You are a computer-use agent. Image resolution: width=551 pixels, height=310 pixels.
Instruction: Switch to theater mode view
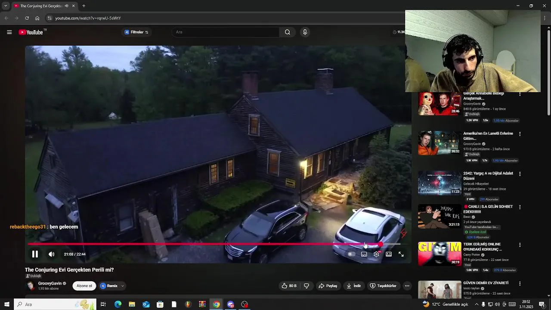389,254
